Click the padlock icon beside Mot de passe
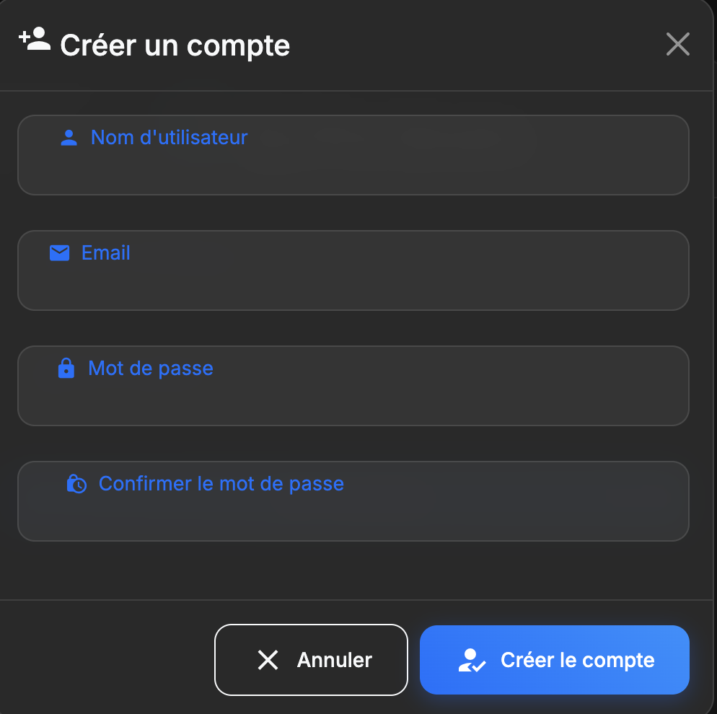Viewport: 717px width, 714px height. point(66,368)
